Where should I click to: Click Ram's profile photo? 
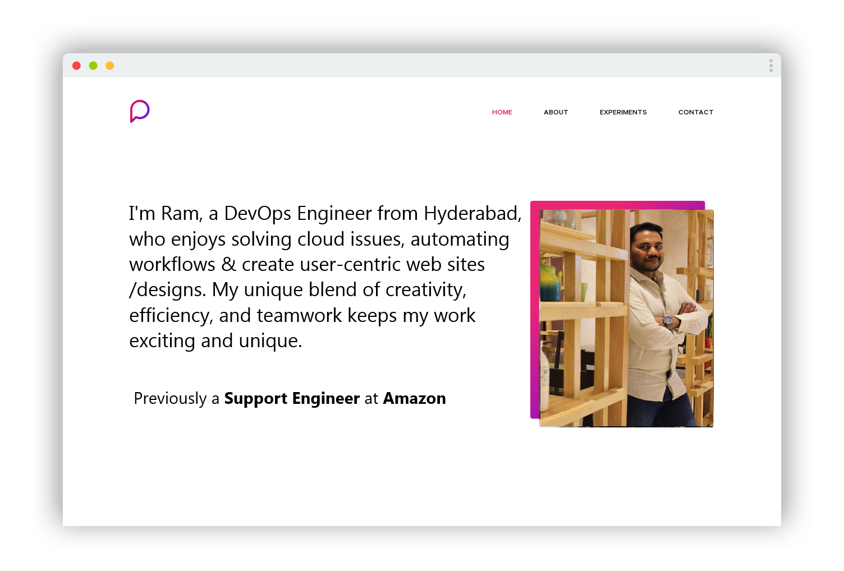626,318
